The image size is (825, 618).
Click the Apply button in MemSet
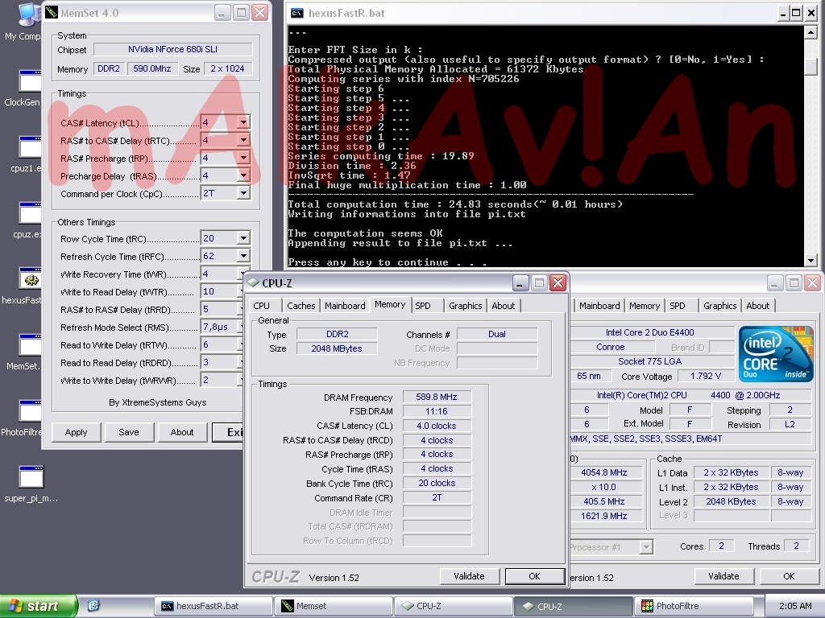click(76, 432)
